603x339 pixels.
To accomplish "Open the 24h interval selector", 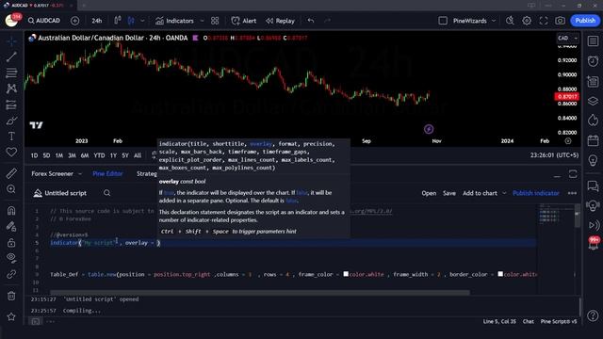I will tap(96, 21).
